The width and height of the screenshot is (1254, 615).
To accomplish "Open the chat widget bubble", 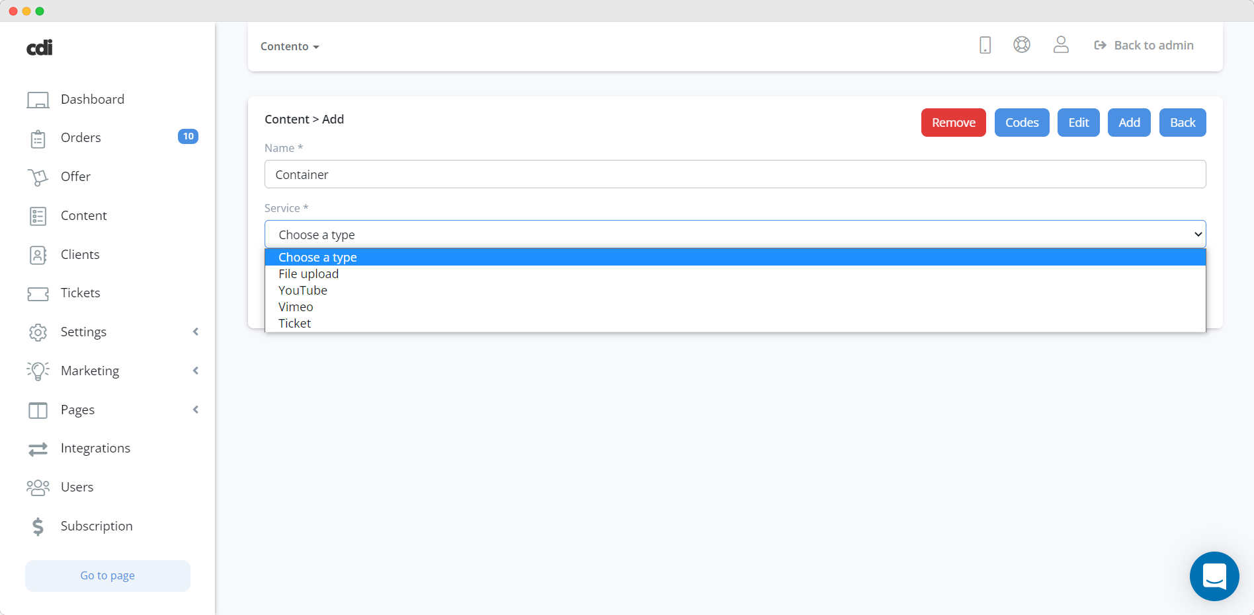I will pos(1214,576).
